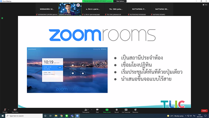Open the Chat panel
The height and width of the screenshot is (118, 209).
[x=97, y=110]
